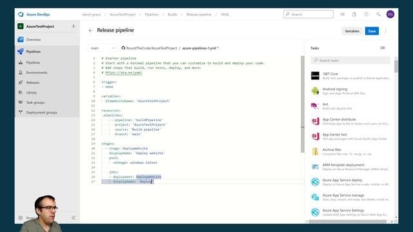Viewport: 413px width, 232px height.
Task: Select the Task groups sidebar icon
Action: click(x=21, y=102)
